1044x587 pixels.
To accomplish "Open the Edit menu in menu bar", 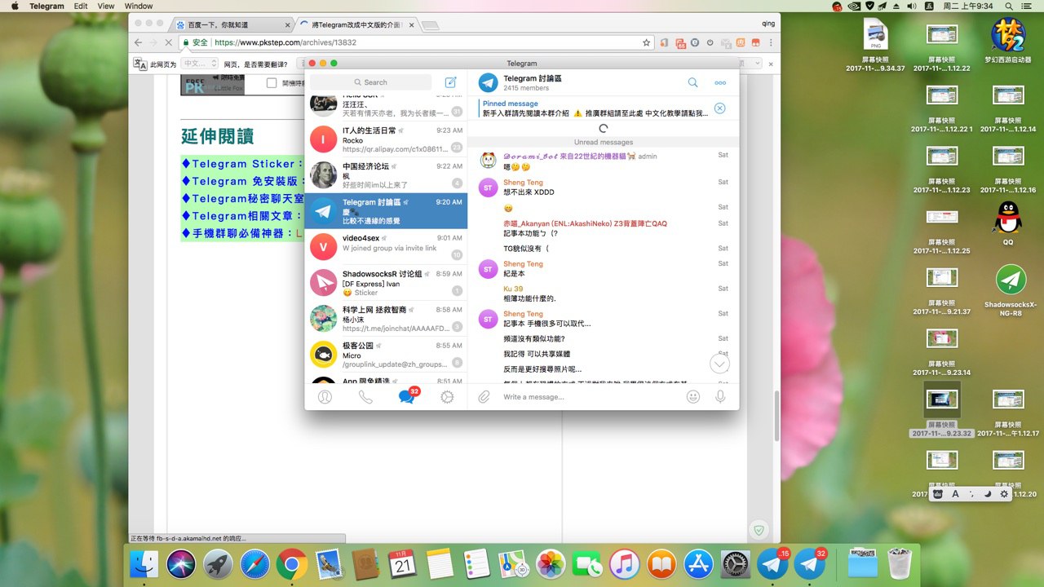I will [81, 6].
